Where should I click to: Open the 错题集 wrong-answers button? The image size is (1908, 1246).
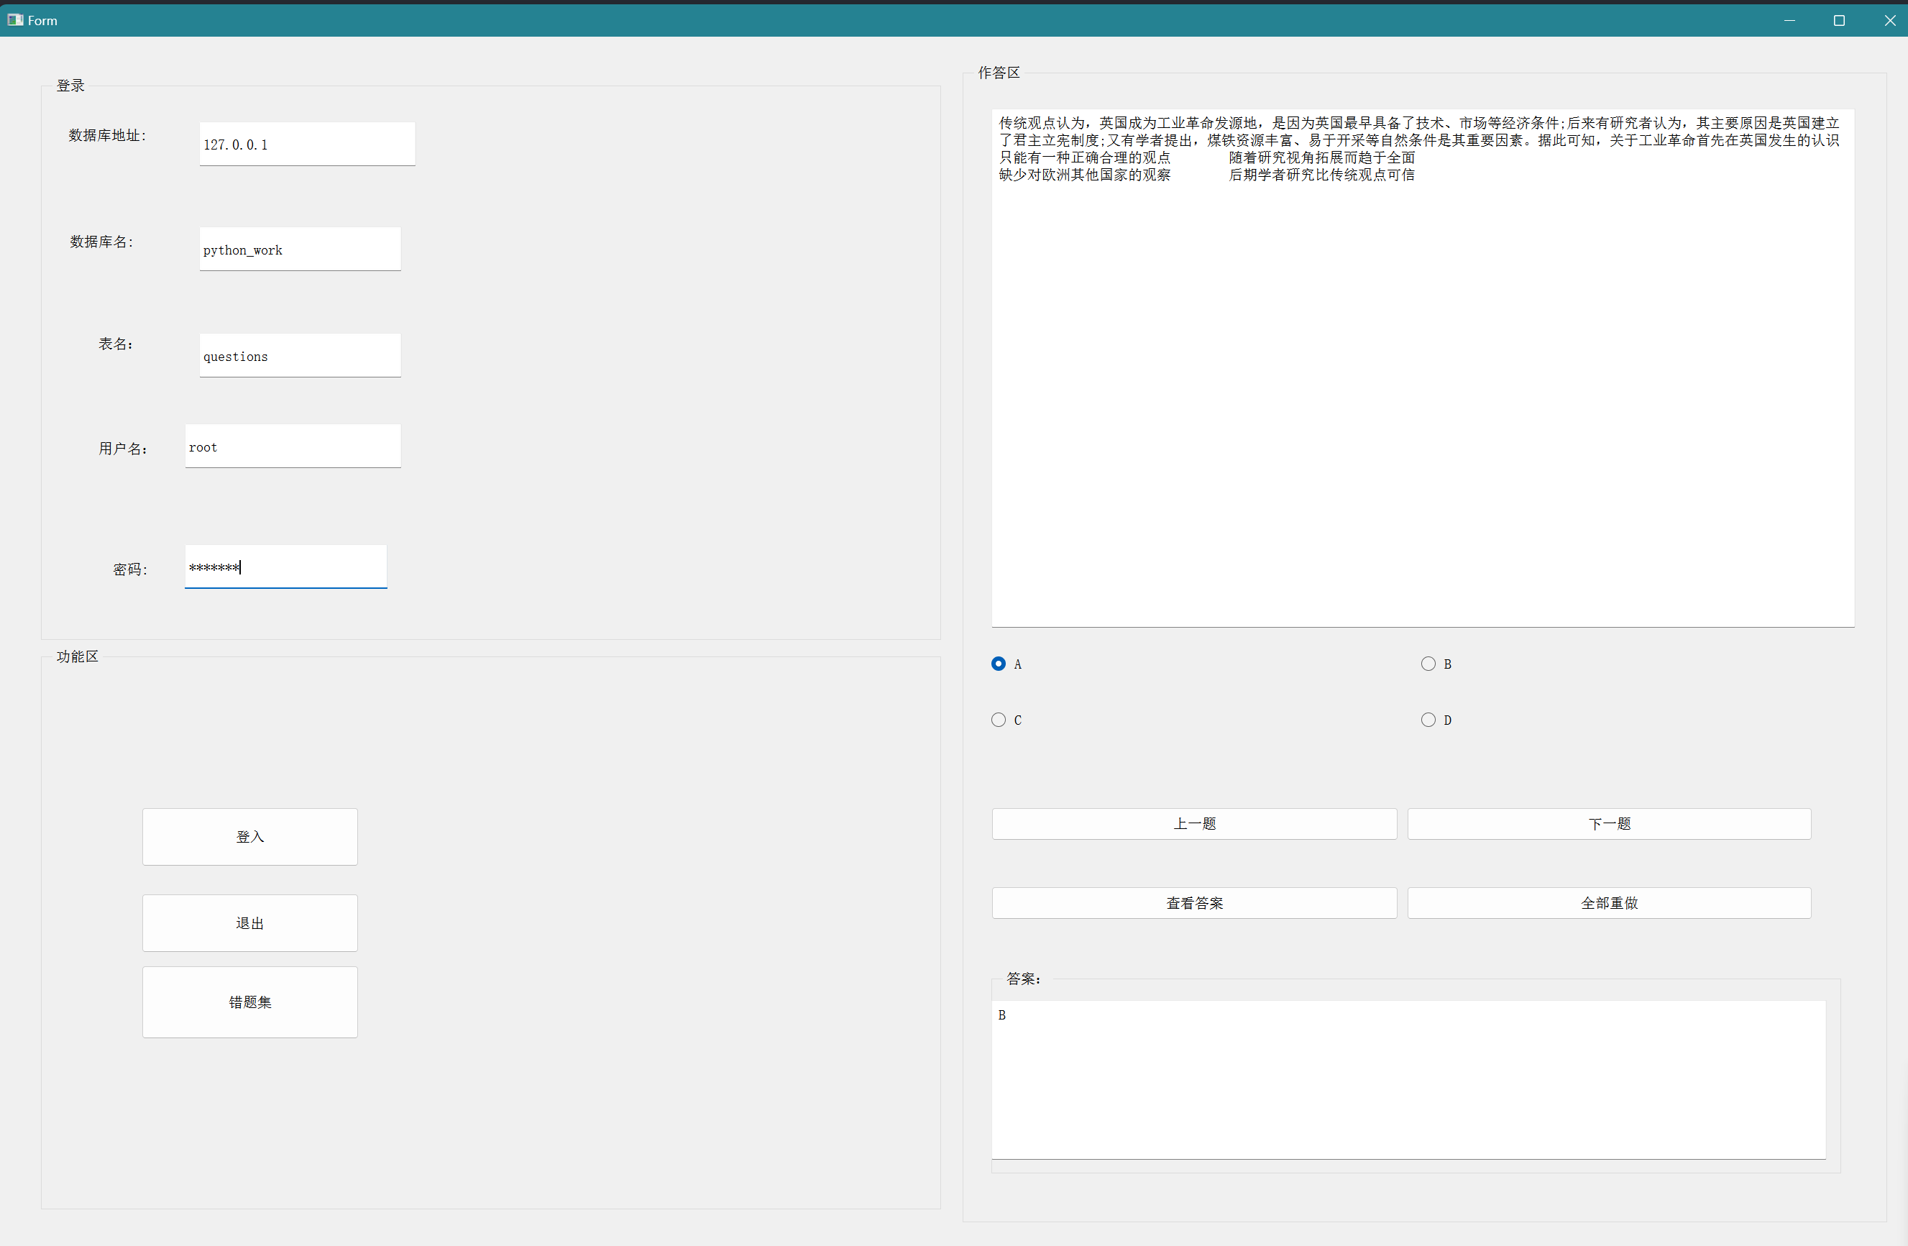click(x=249, y=1002)
